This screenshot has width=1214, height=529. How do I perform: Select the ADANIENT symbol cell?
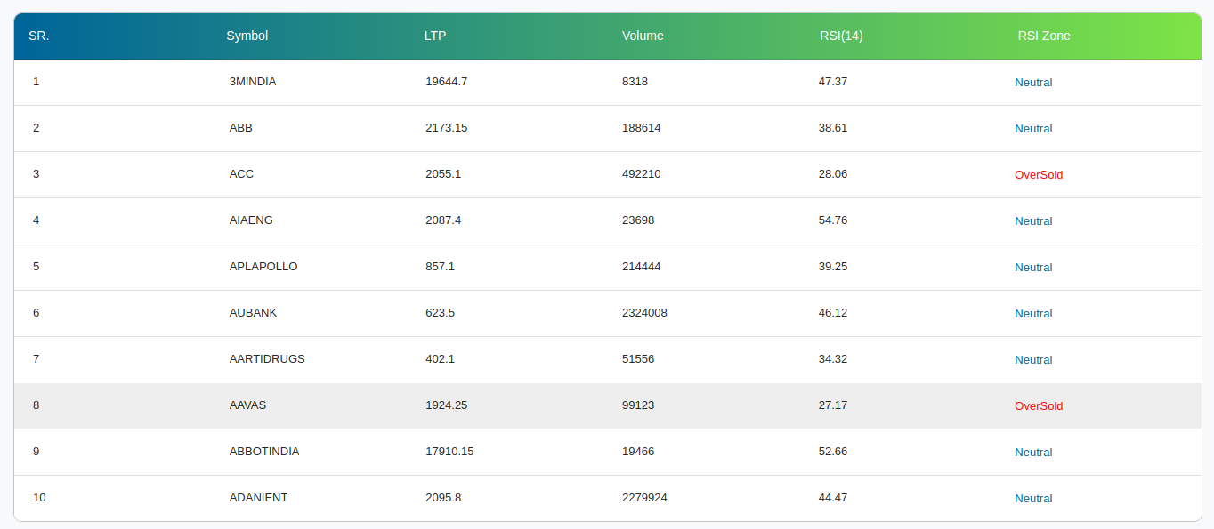(258, 498)
